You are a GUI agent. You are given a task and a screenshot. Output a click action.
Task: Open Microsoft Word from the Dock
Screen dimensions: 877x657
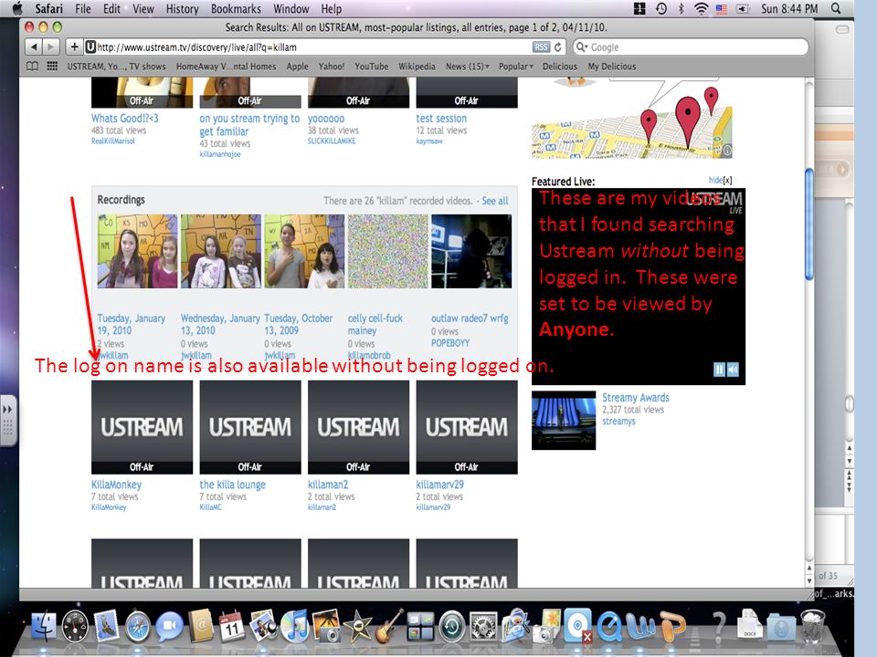pos(640,626)
